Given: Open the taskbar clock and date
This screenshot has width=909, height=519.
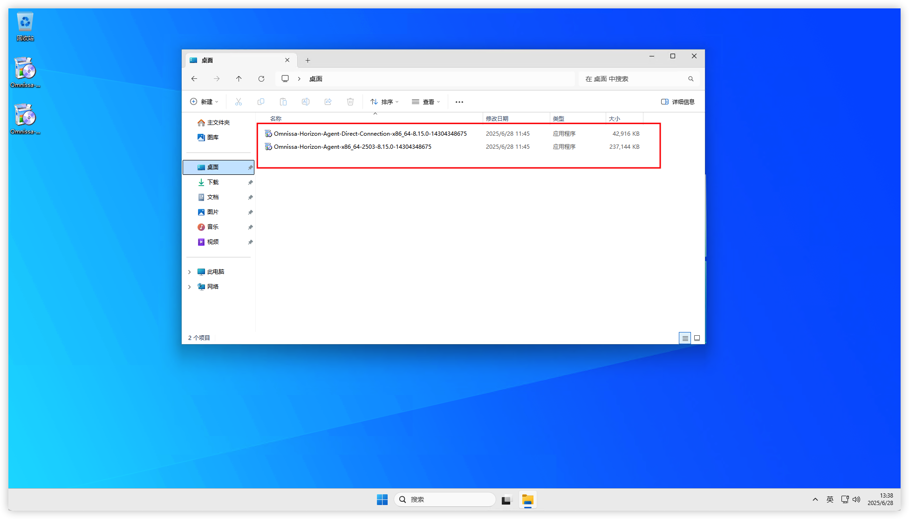Looking at the screenshot, I should (x=880, y=499).
